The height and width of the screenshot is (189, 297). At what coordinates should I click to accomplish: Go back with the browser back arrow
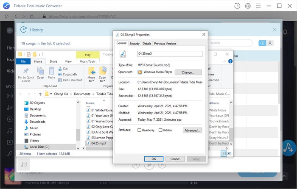[x=16, y=17]
